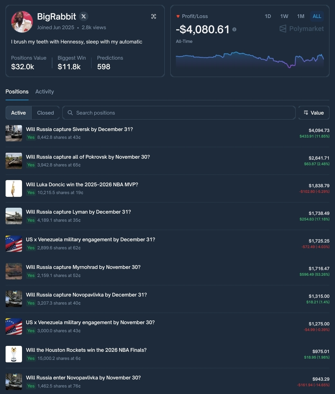335x394 pixels.
Task: Switch to Closed positions filter
Action: [x=45, y=113]
